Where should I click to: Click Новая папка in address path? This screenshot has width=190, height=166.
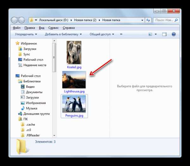(x=111, y=20)
